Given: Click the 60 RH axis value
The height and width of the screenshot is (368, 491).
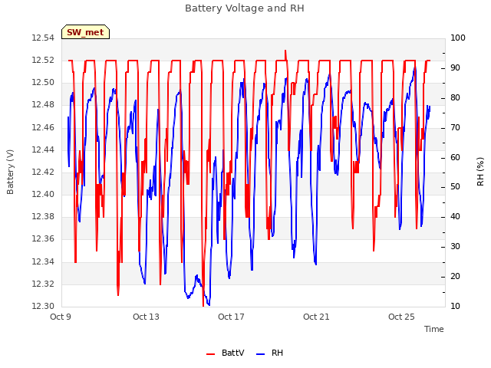Looking at the screenshot, I should pos(455,157).
